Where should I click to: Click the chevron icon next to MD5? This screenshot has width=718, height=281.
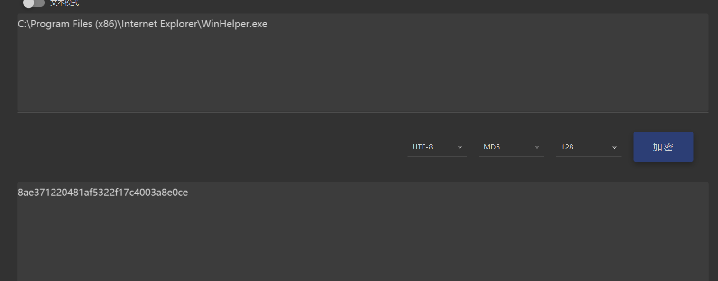[x=537, y=147]
